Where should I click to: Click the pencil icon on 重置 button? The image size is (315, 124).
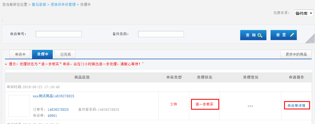click(292, 35)
